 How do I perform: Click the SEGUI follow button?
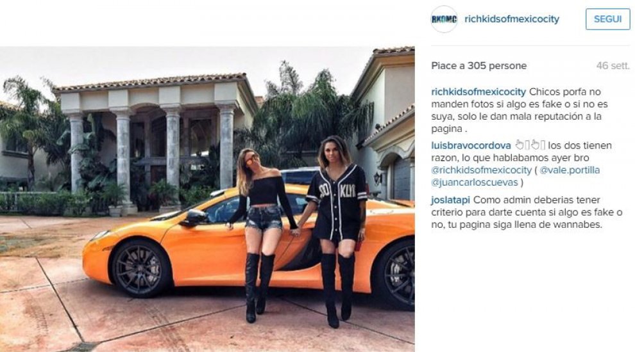pos(607,19)
